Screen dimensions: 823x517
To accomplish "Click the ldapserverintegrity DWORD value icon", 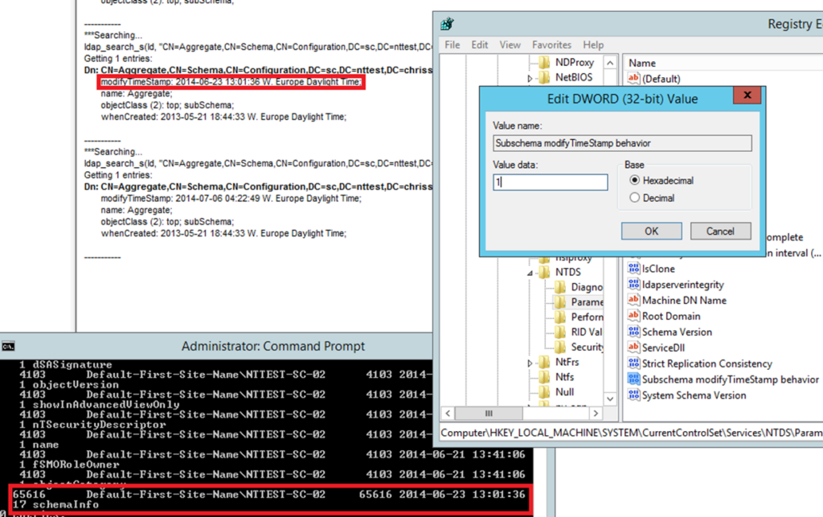I will [x=633, y=284].
